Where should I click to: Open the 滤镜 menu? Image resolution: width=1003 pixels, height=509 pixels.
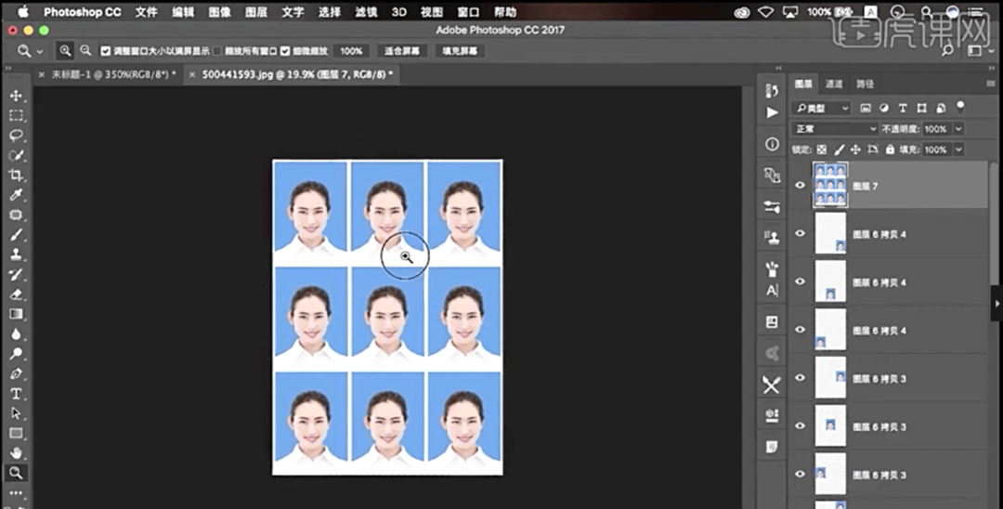364,12
